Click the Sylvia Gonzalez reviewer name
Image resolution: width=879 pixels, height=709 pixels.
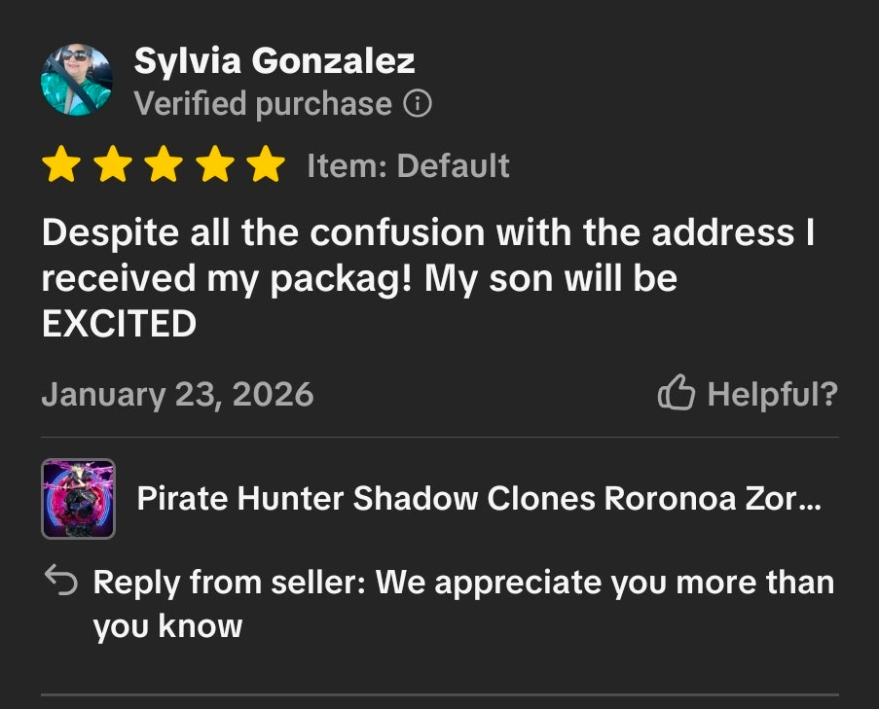coord(275,60)
